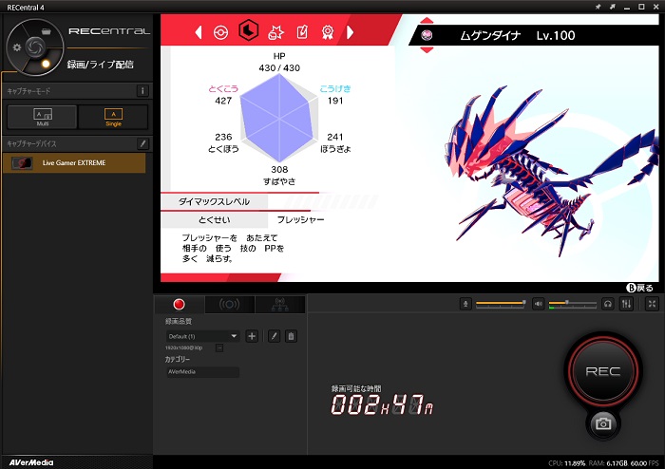Open the audio mixer settings icon
The image size is (665, 469).
click(626, 304)
